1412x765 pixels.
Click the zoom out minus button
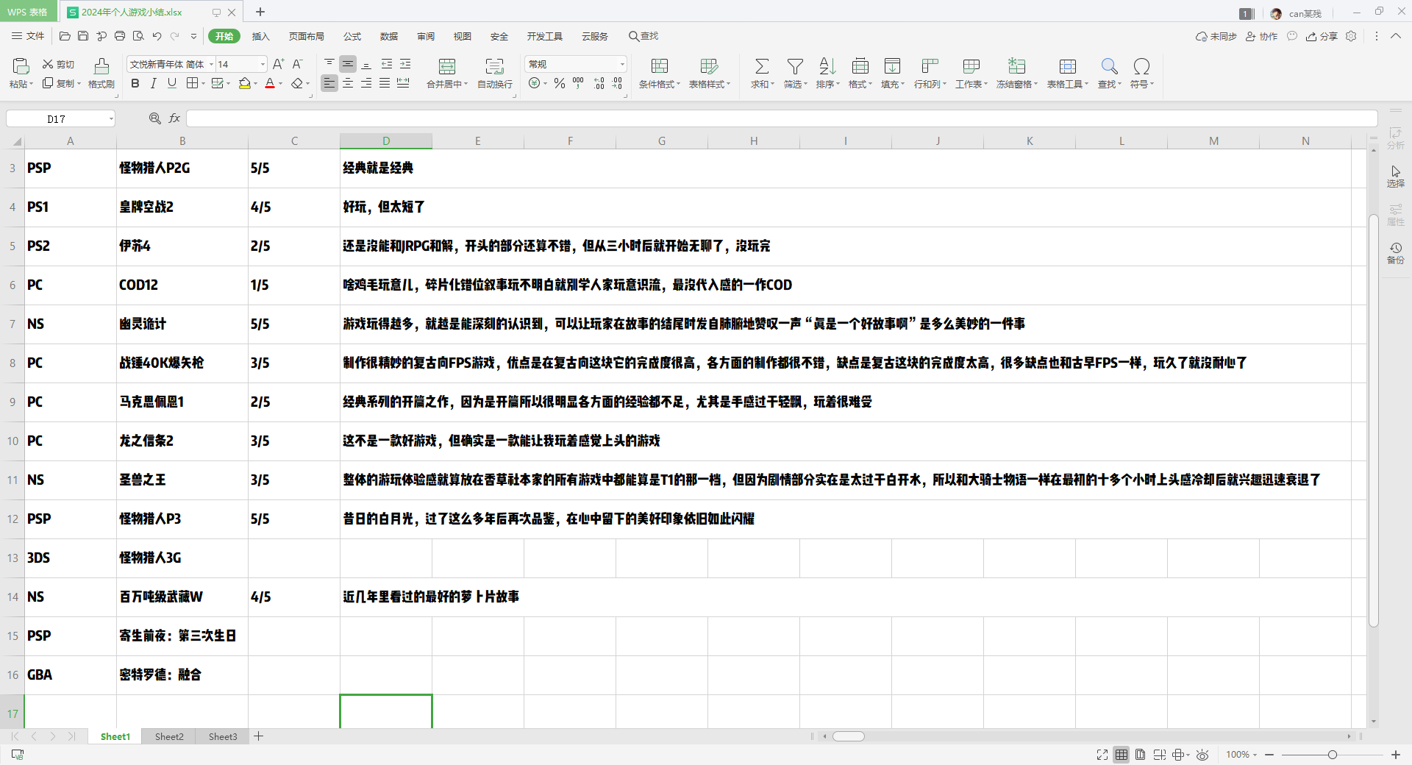coord(1269,755)
